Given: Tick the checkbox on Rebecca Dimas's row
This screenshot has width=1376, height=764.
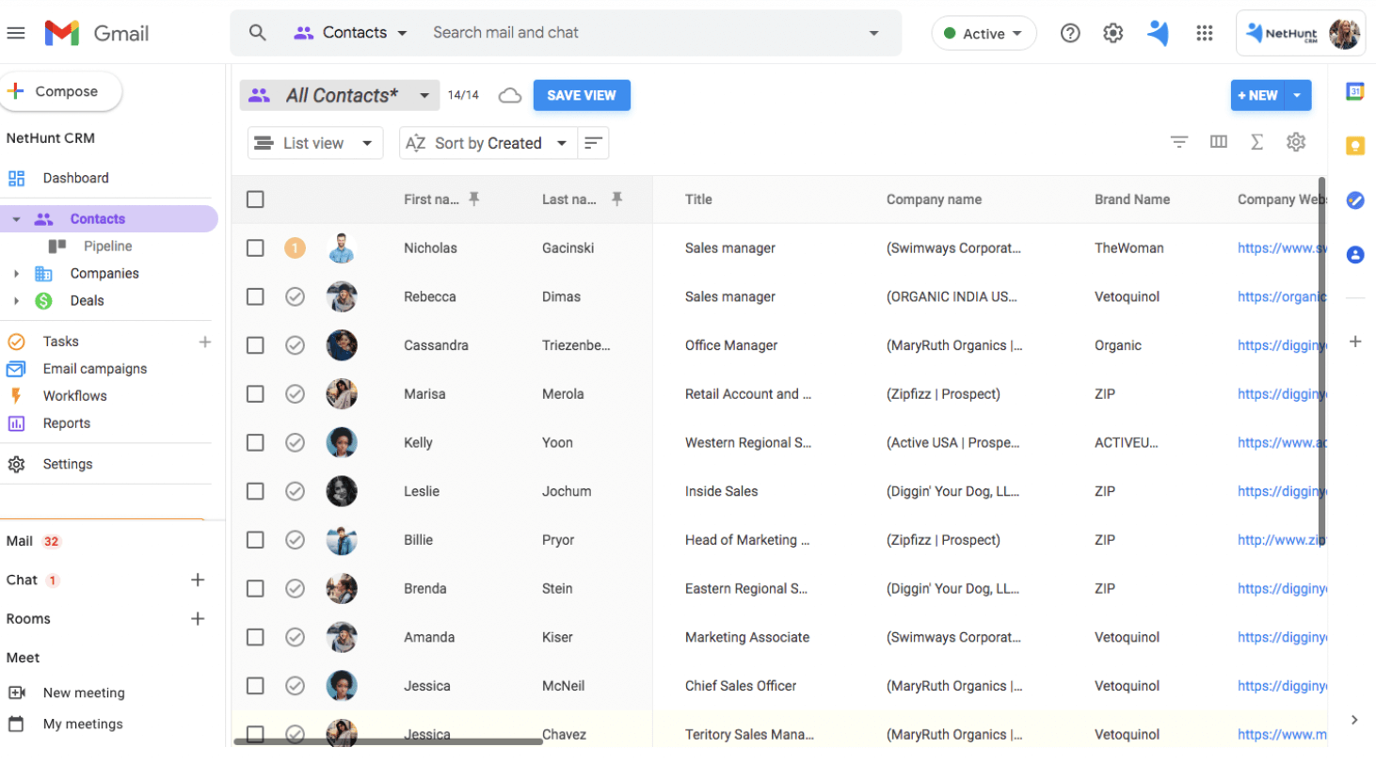Looking at the screenshot, I should 255,296.
